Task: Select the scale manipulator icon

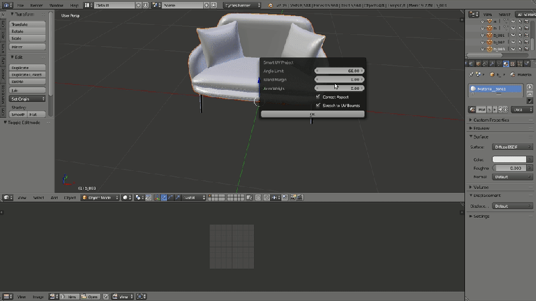Action: point(178,197)
